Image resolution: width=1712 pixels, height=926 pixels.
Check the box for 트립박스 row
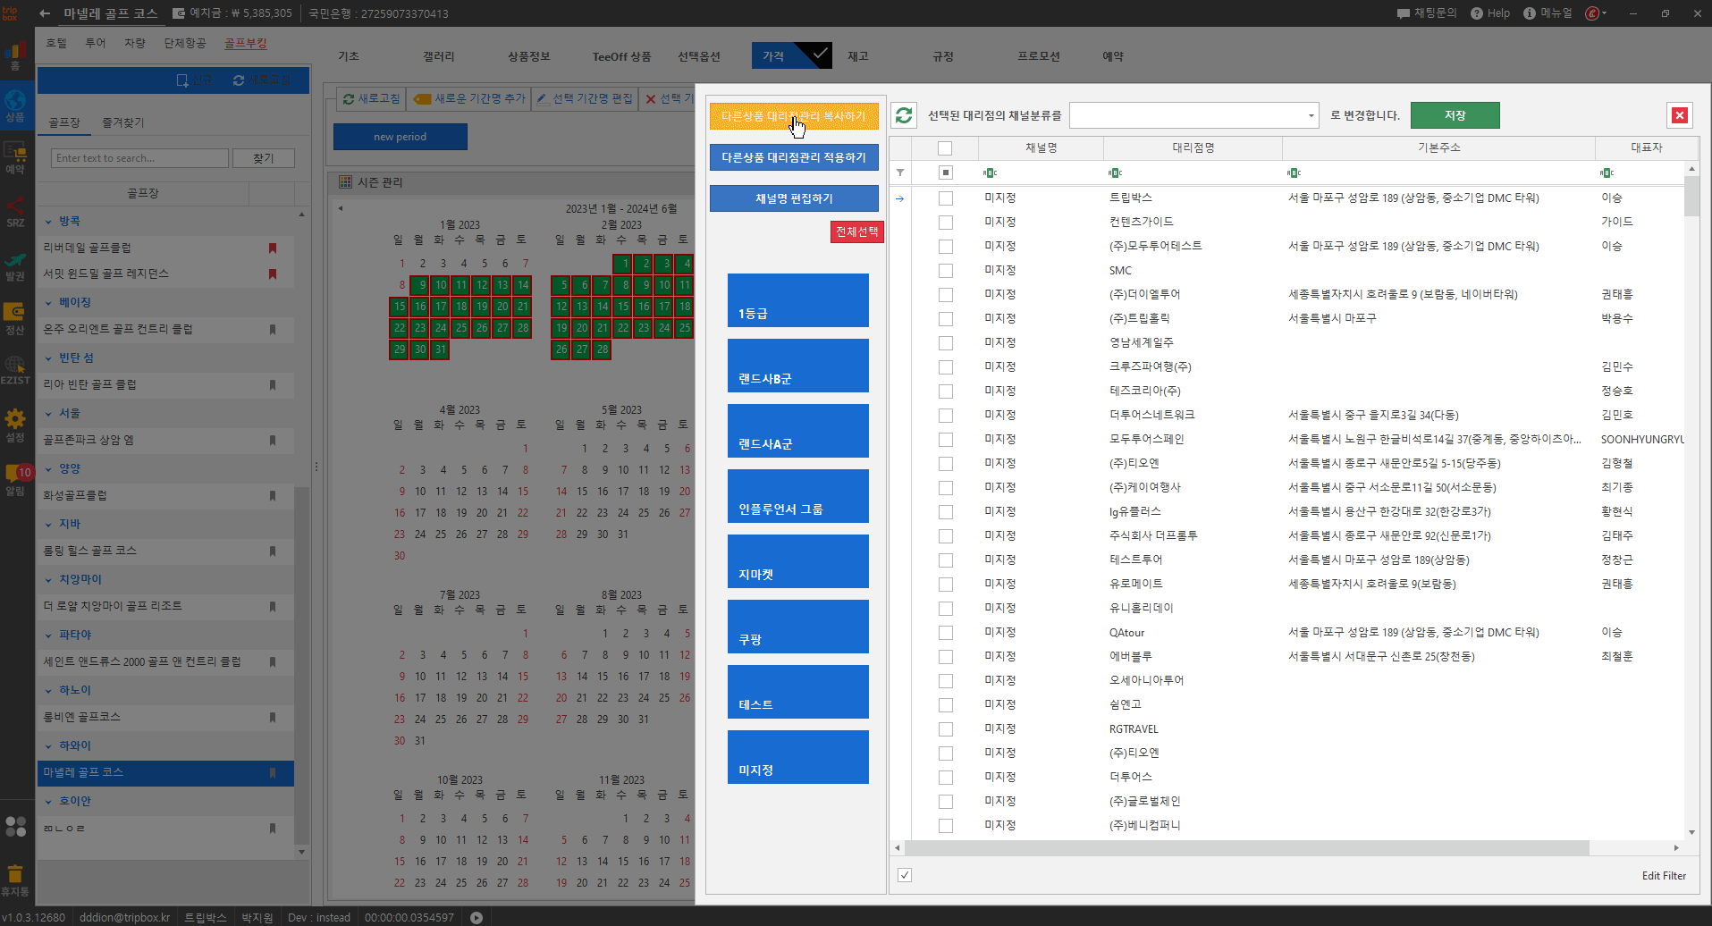946,198
